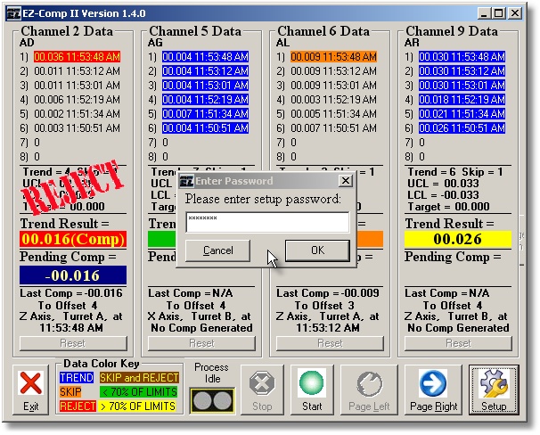This screenshot has width=540, height=435.
Task: Click into the setup password field
Action: tap(267, 222)
